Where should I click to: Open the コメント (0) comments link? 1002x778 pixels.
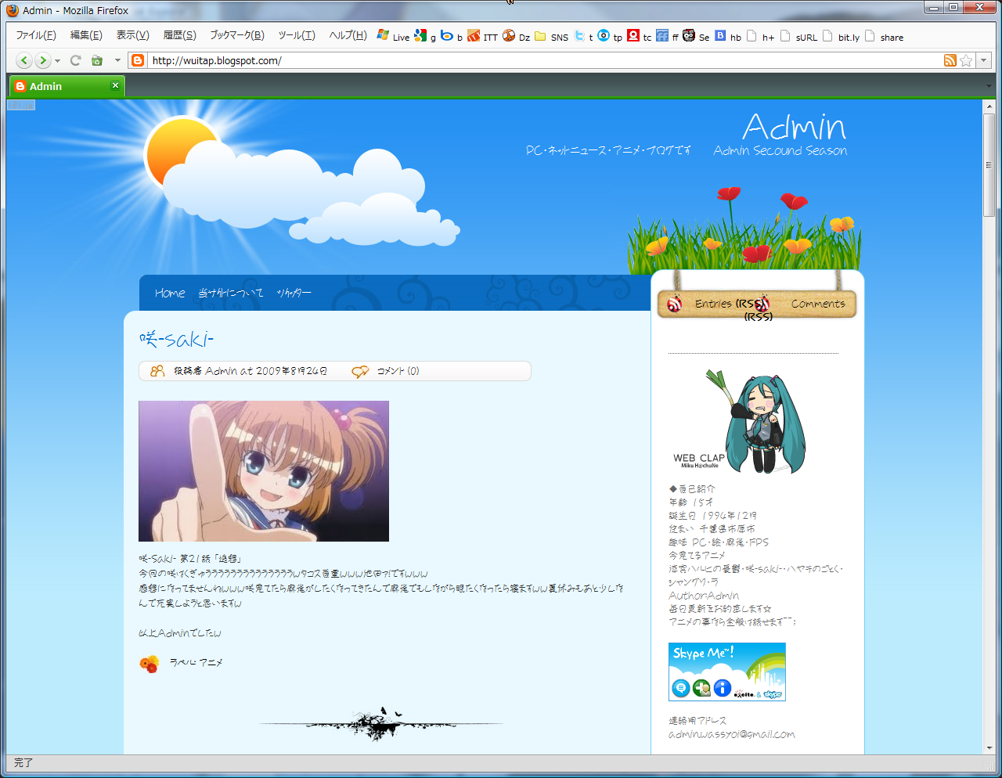click(398, 371)
